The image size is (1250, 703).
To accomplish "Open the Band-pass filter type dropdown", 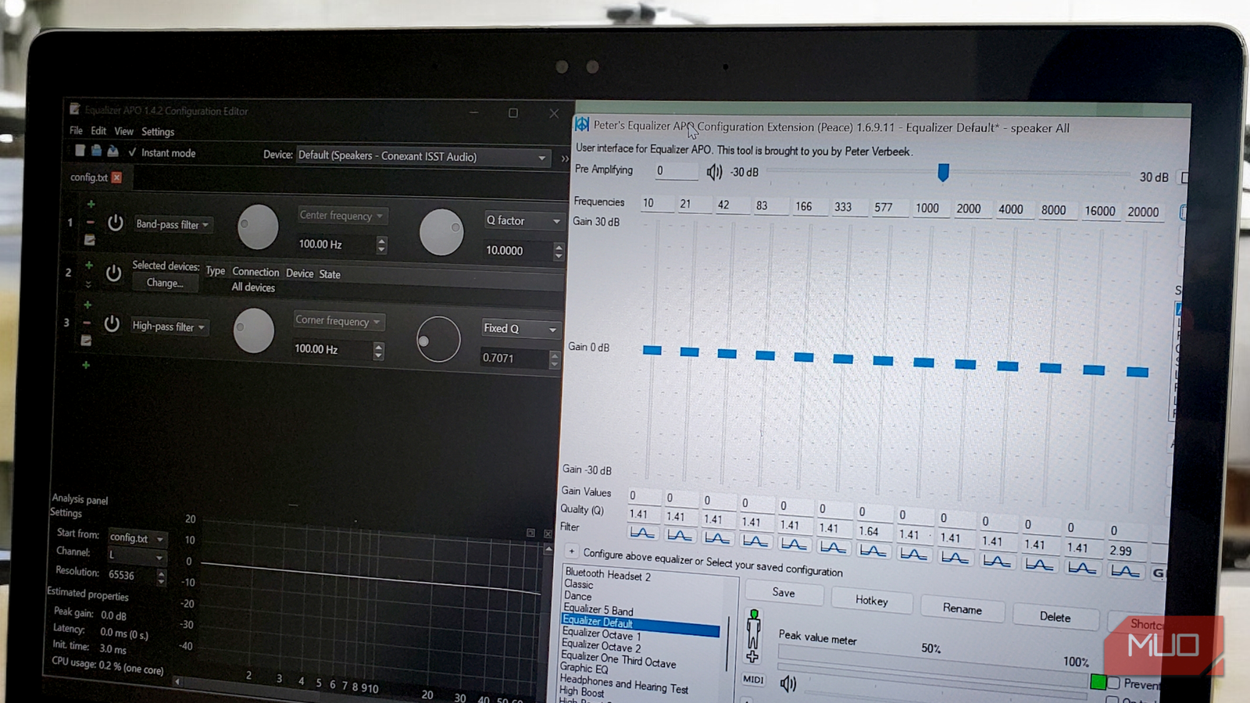I will coord(173,224).
